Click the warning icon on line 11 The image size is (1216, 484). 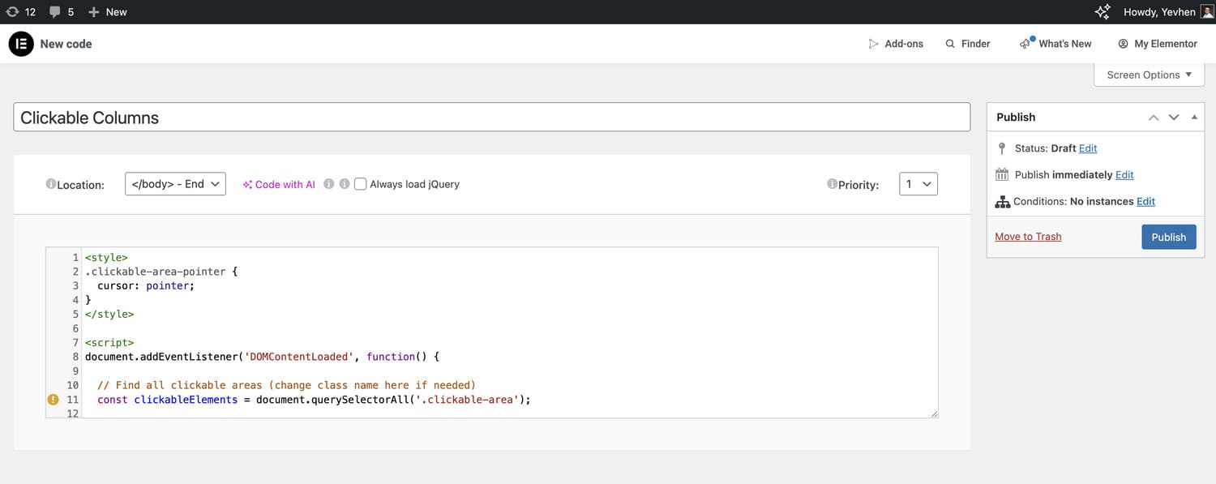54,400
